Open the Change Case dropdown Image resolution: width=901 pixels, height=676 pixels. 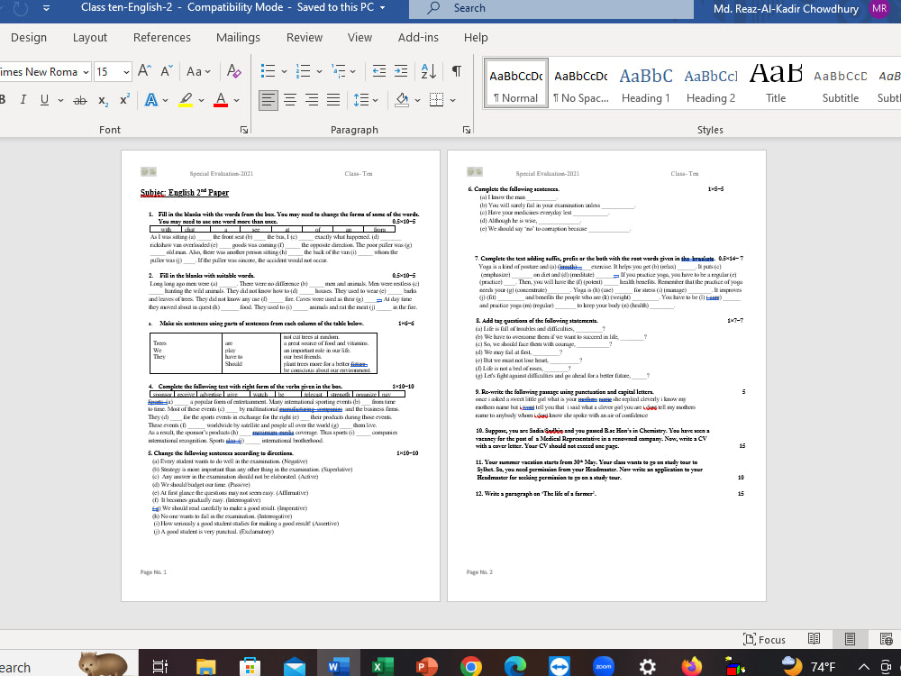199,71
